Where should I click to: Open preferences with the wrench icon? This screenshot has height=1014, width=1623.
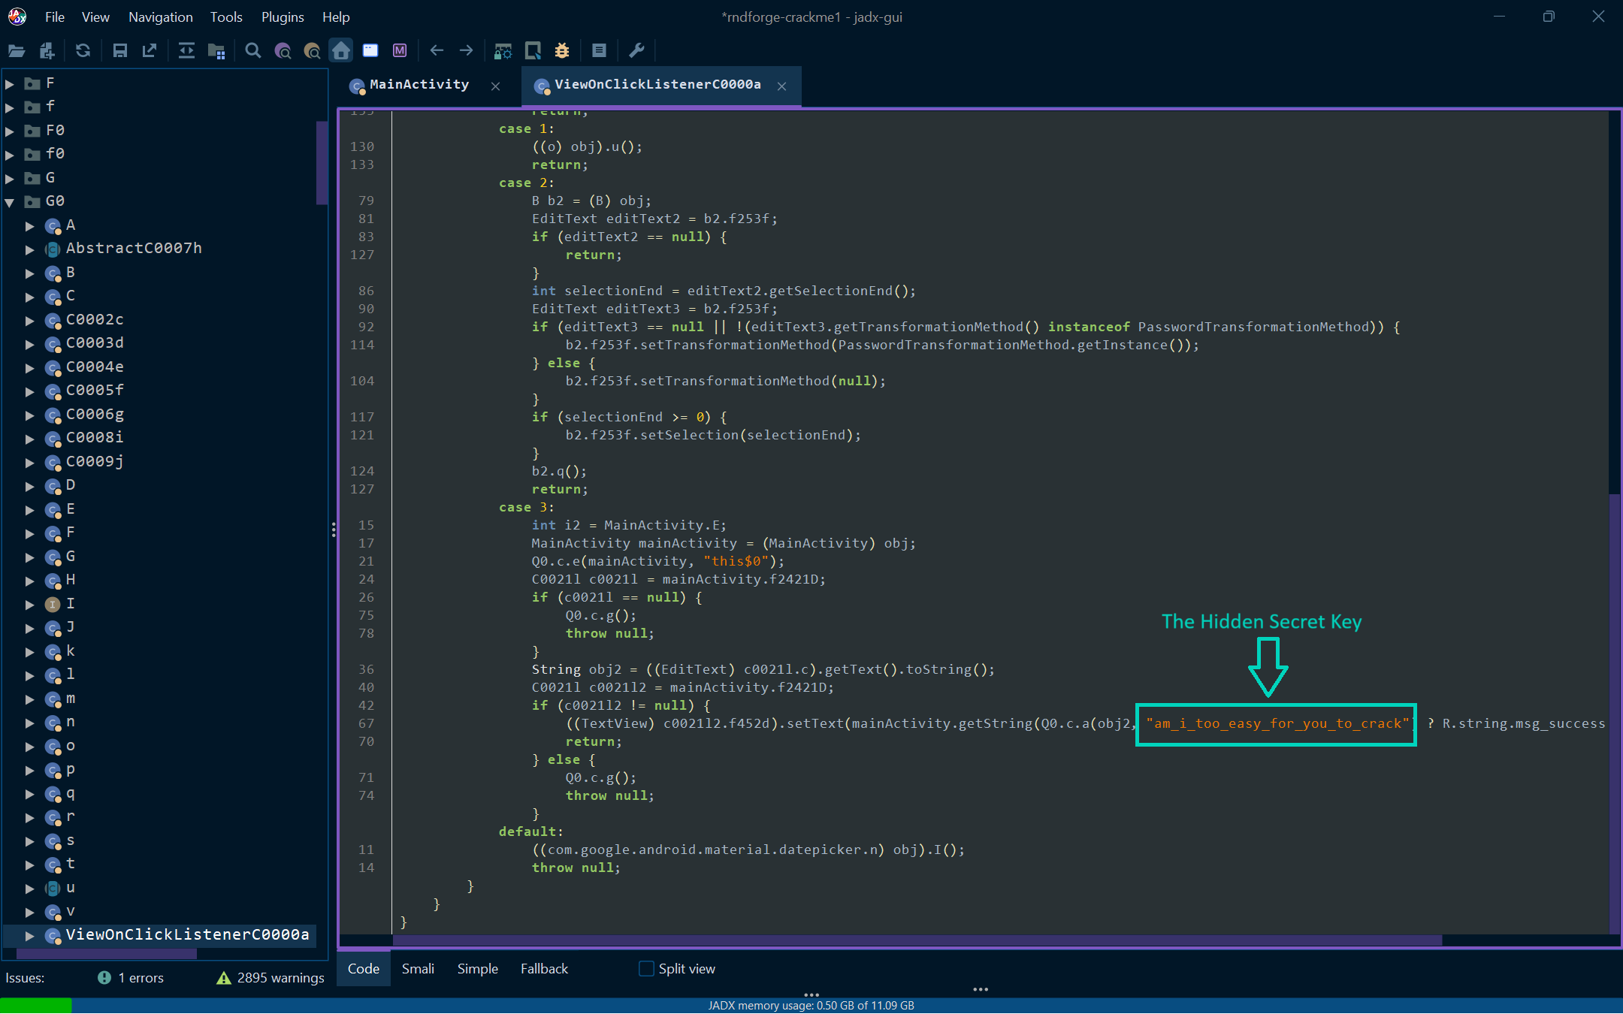tap(636, 50)
